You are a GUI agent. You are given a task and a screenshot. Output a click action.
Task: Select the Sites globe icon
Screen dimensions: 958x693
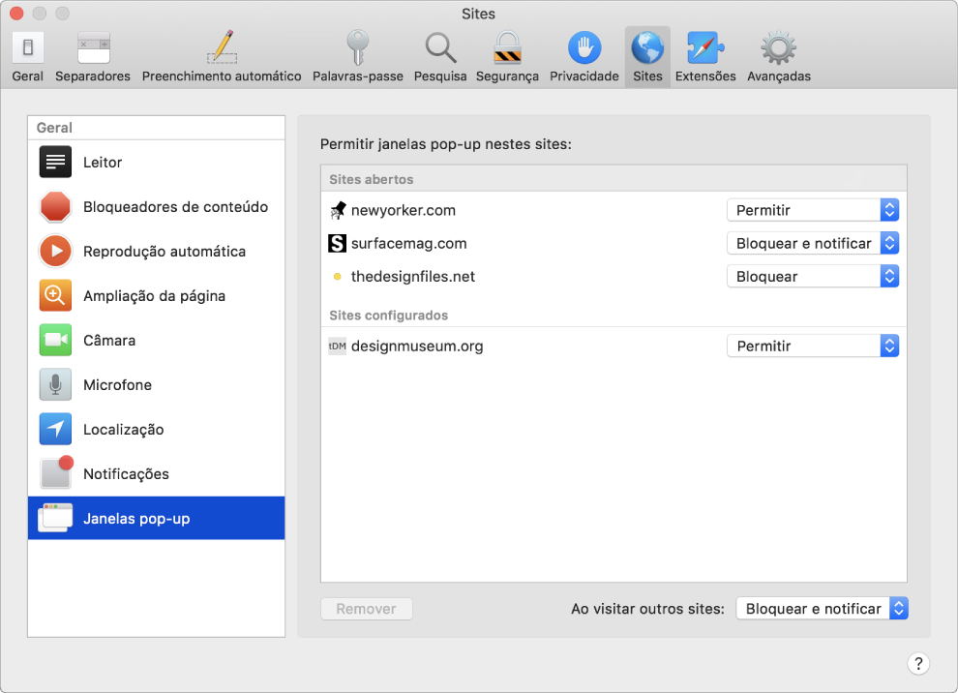pos(647,47)
